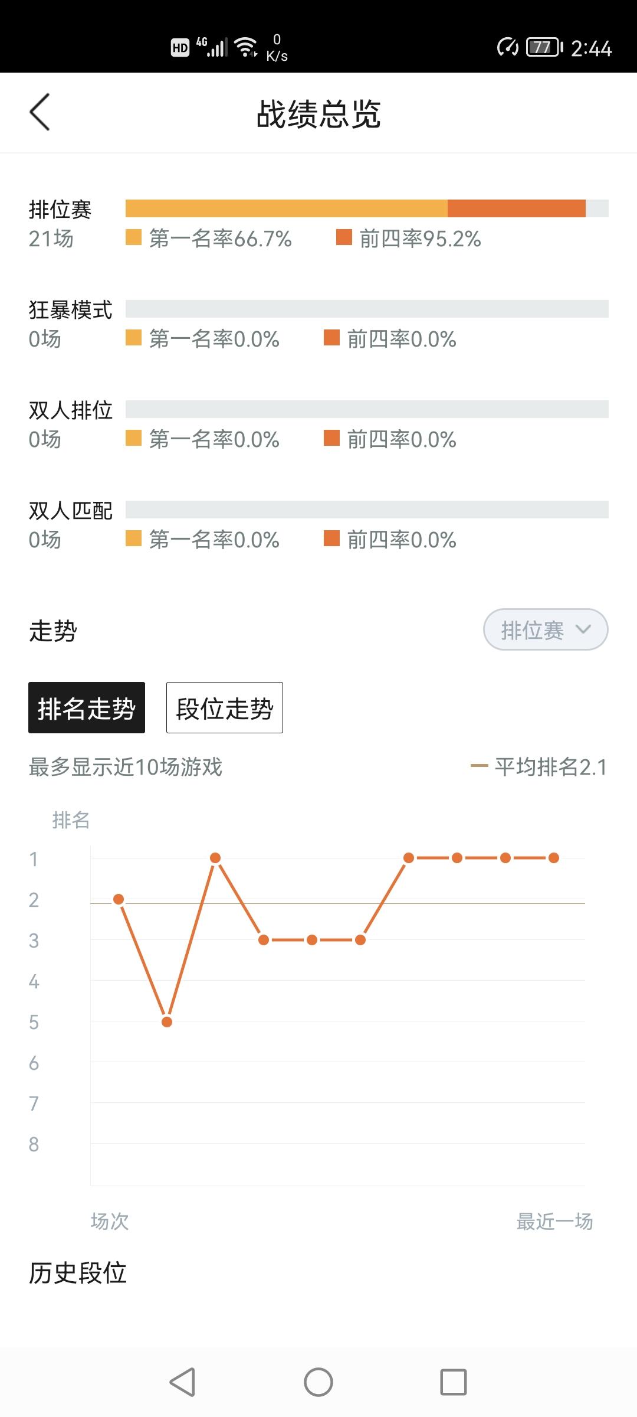Switch to 段位走势 tab
Image resolution: width=637 pixels, height=1417 pixels.
225,707
